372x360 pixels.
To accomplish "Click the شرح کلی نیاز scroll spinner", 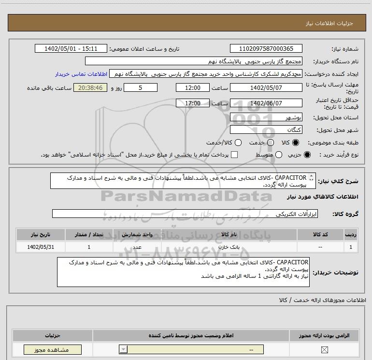I will (311, 178).
